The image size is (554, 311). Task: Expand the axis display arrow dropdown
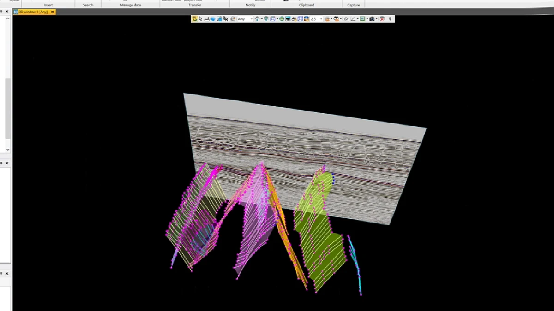[x=357, y=19]
